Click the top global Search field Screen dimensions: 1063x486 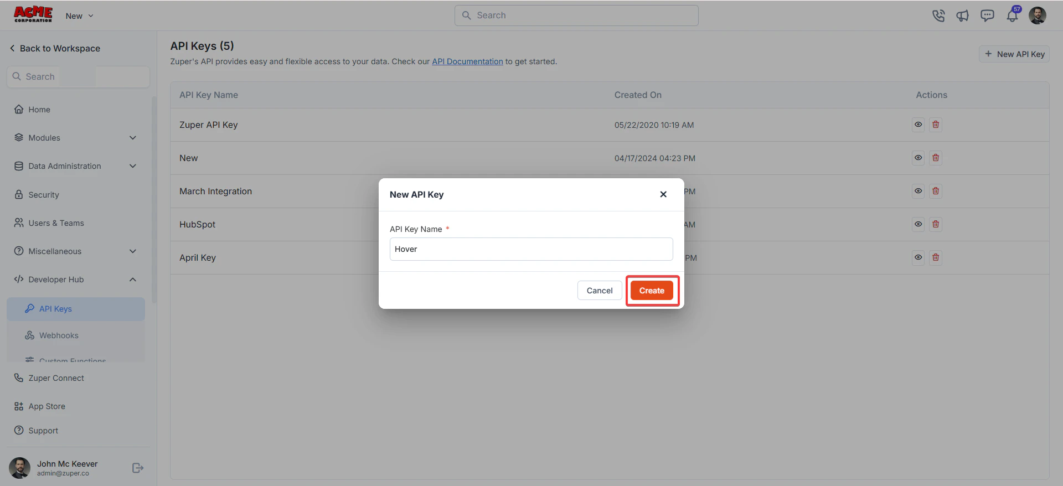[x=576, y=15]
